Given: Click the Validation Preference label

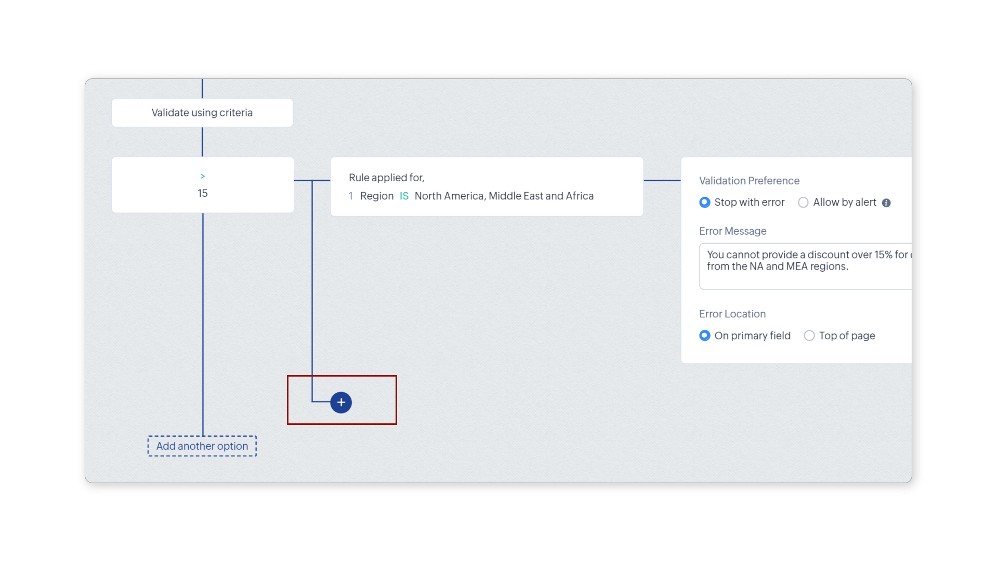Looking at the screenshot, I should coord(749,181).
